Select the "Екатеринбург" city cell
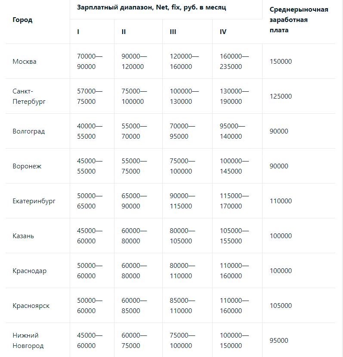Image resolution: width=343 pixels, height=357 pixels. [34, 201]
